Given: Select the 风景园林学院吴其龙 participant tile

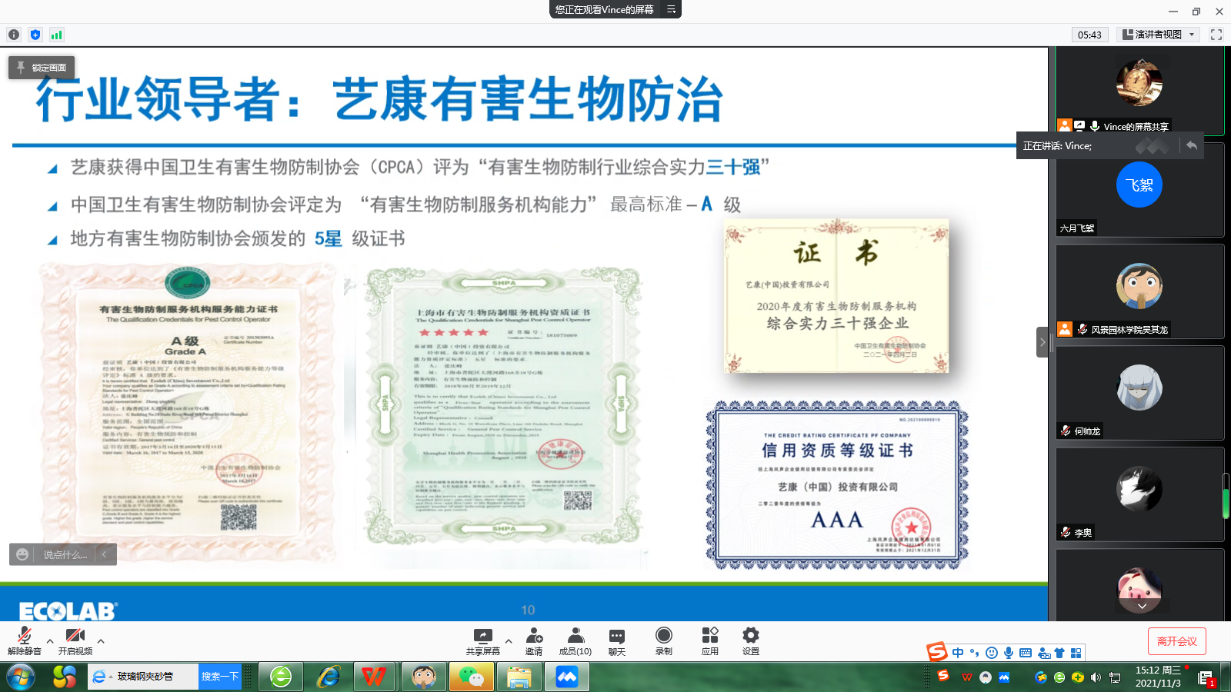Looking at the screenshot, I should pos(1139,291).
